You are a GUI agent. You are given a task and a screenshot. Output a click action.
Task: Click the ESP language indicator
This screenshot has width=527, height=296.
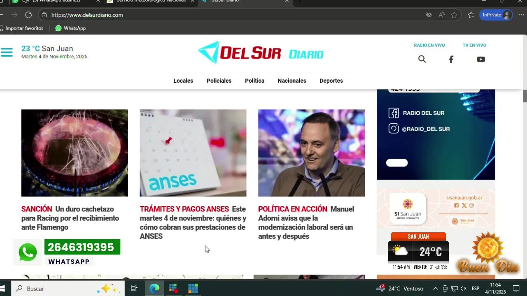[x=476, y=289]
